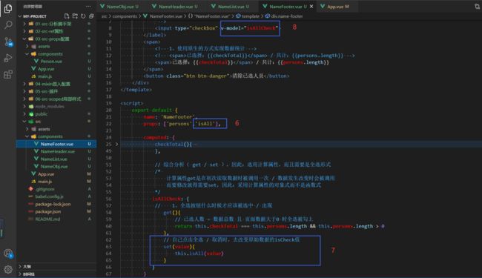Open the Source Control view
The width and height of the screenshot is (482, 278).
click(8, 42)
